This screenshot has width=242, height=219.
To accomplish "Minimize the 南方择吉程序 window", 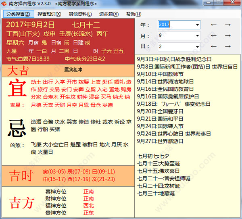I will [x=209, y=2].
